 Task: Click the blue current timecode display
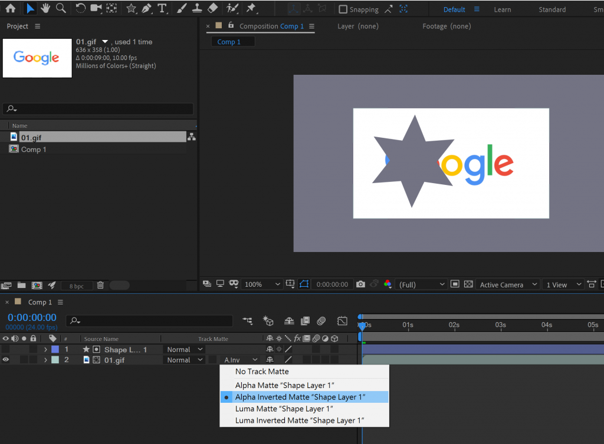point(32,318)
